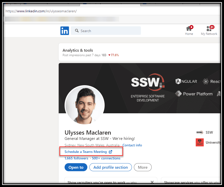Screen dimensions: 224x187
Task: Click the red University crest logo
Action: coord(199,142)
